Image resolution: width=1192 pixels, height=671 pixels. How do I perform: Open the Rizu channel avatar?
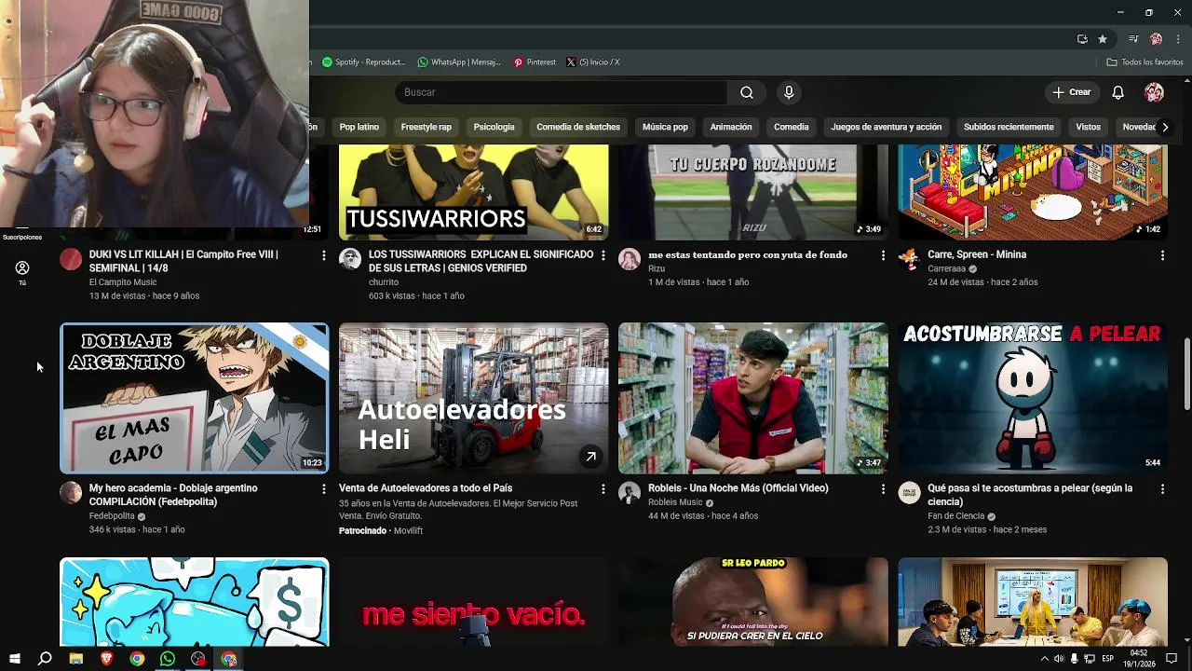point(630,259)
